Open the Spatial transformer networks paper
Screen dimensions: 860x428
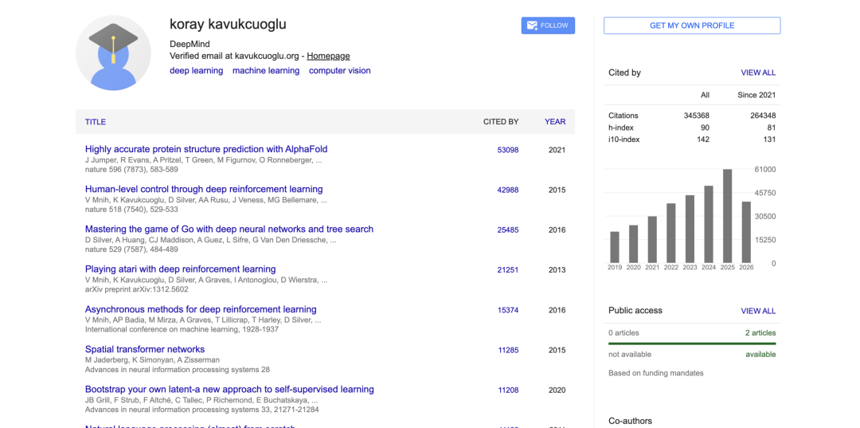tap(145, 349)
